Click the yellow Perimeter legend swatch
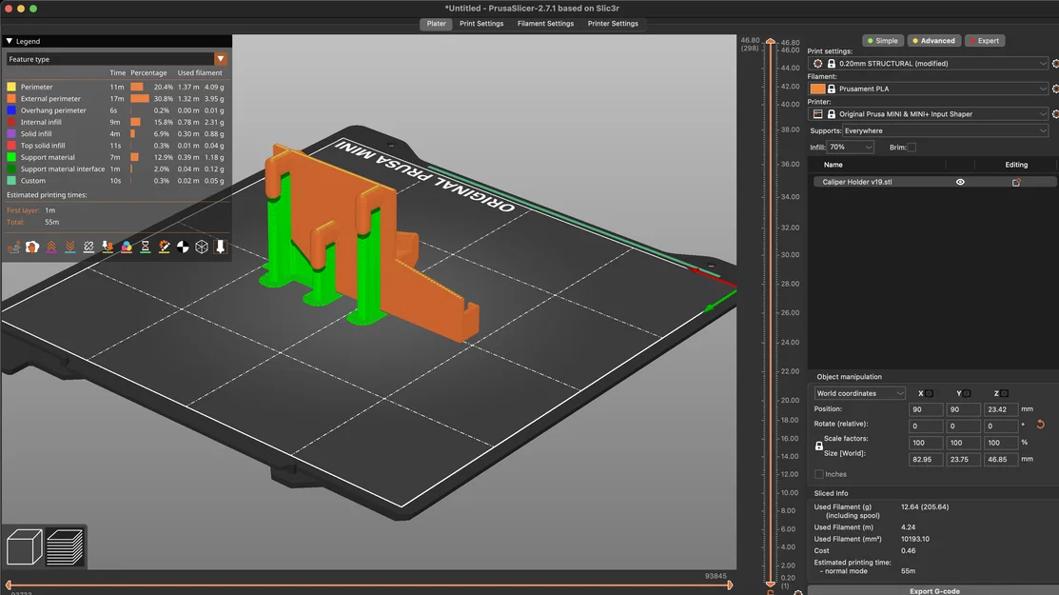 pyautogui.click(x=11, y=88)
